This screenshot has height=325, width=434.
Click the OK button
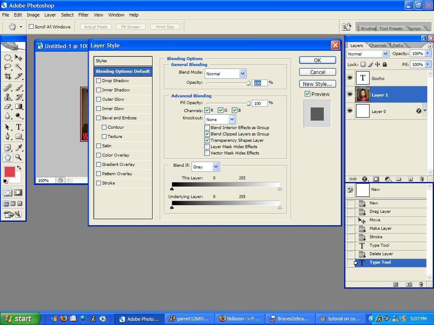tap(317, 60)
